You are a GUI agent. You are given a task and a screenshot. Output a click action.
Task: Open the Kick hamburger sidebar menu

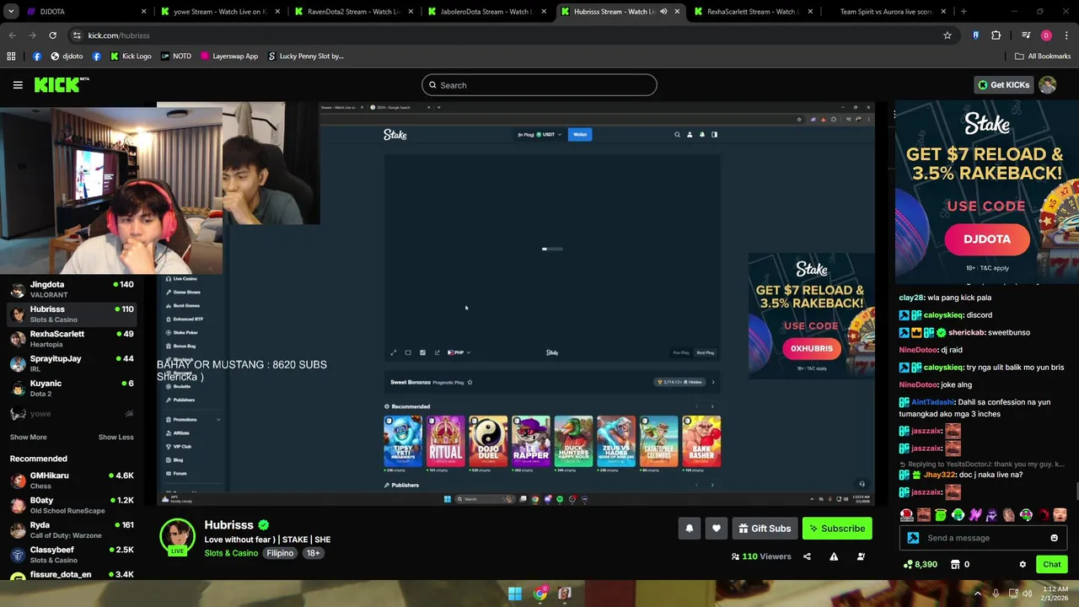(18, 85)
